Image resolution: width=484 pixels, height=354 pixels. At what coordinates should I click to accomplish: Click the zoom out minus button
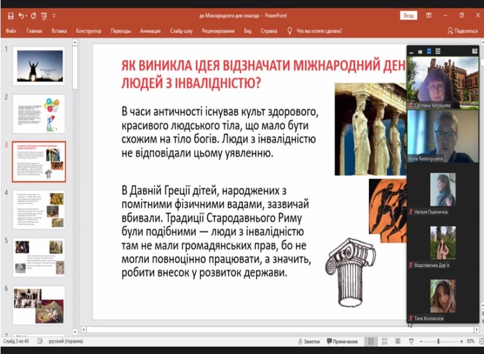tap(421, 341)
